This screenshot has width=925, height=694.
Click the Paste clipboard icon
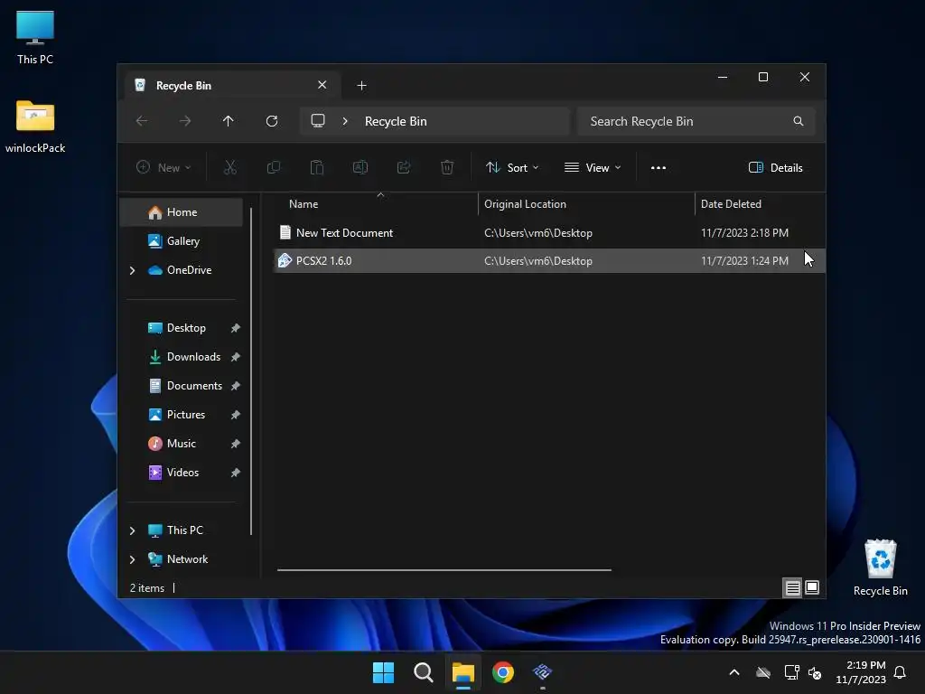[x=317, y=167]
